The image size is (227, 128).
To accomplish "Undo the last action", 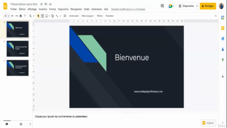I will click(12, 16).
